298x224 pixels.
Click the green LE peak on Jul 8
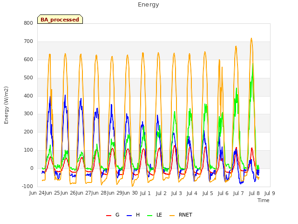(x=253, y=64)
